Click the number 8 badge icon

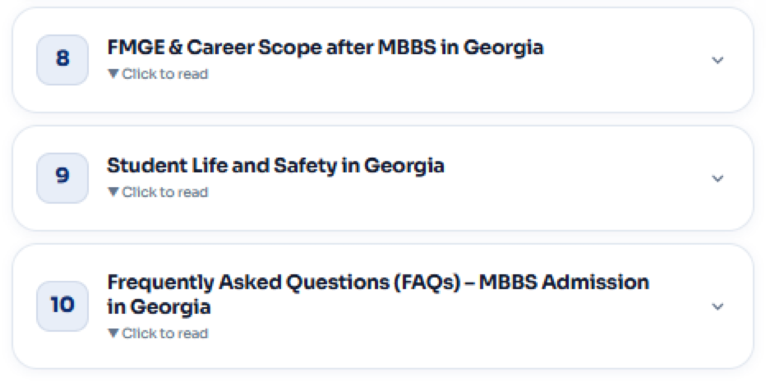coord(63,60)
